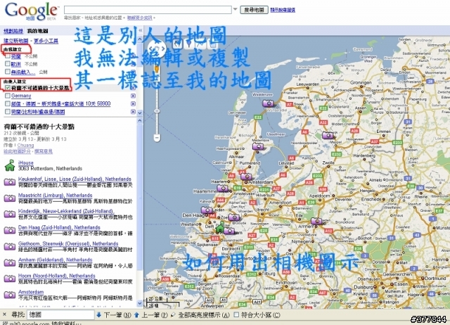The height and width of the screenshot is (325, 450).
Task: Click the places list scroll-down arrow
Action: click(x=140, y=303)
